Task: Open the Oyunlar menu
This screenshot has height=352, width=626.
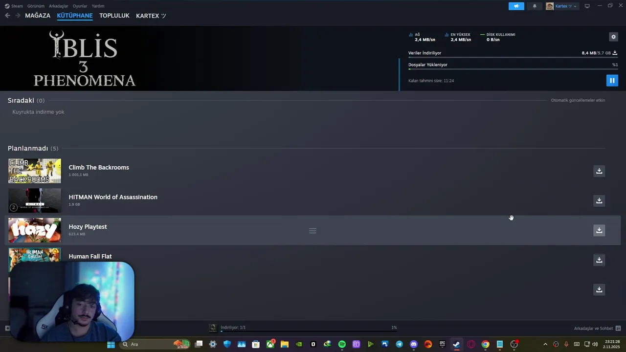Action: point(80,6)
